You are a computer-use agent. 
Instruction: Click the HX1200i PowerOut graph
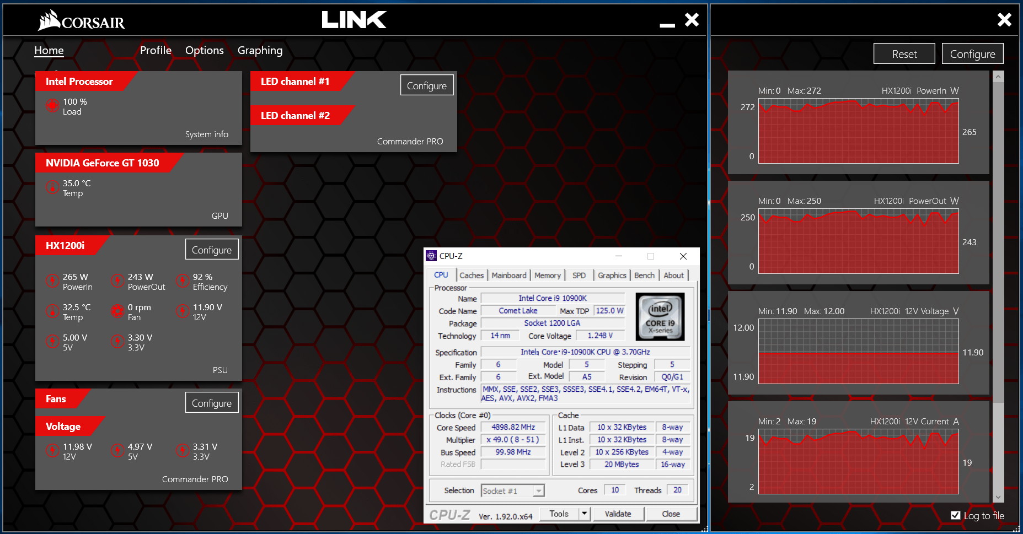click(x=858, y=241)
